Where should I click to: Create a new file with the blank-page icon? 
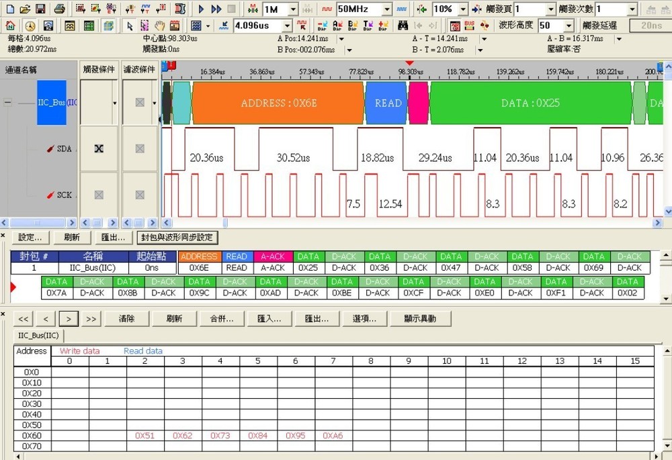click(10, 9)
